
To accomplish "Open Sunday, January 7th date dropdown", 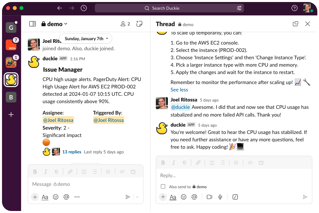I will [86, 39].
